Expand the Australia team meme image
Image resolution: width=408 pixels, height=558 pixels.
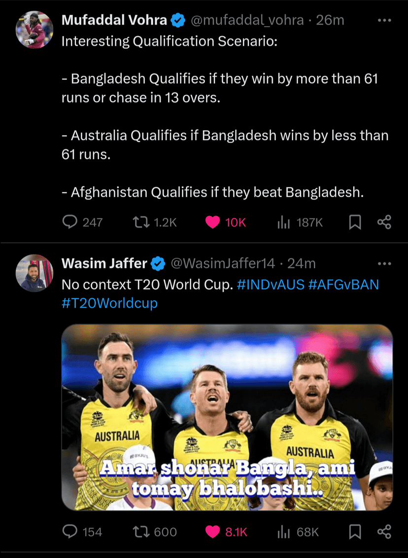pyautogui.click(x=227, y=417)
